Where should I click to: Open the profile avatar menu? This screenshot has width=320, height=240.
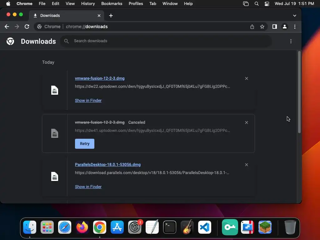pyautogui.click(x=284, y=27)
